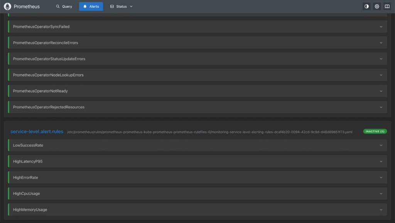
Task: Click the rule file path ending in .yaml
Action: (209, 132)
